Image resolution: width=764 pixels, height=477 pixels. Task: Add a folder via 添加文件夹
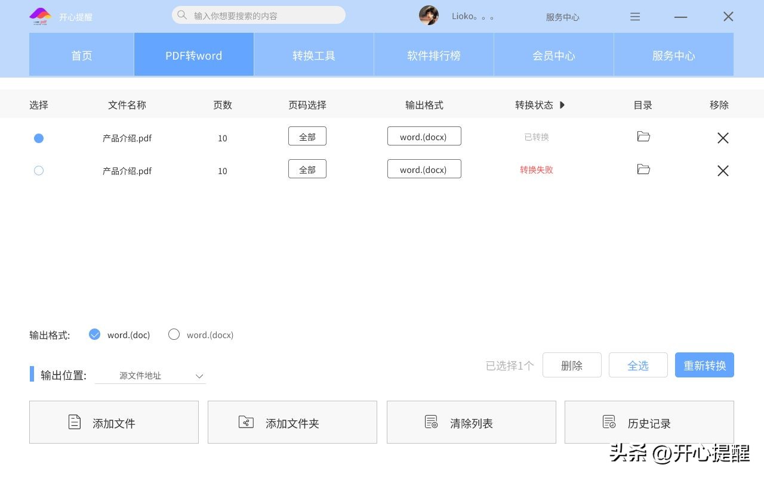pos(292,422)
